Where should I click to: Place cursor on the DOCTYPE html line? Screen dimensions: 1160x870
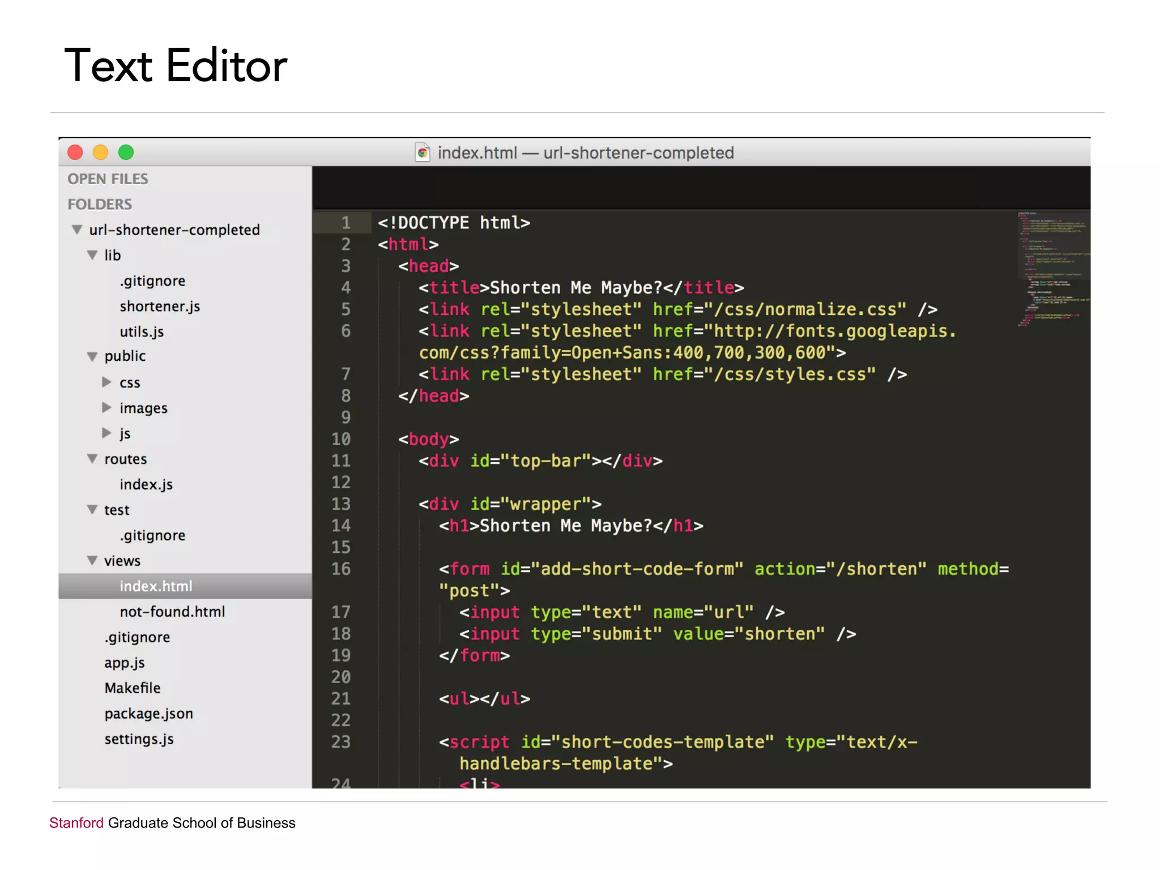pos(454,223)
